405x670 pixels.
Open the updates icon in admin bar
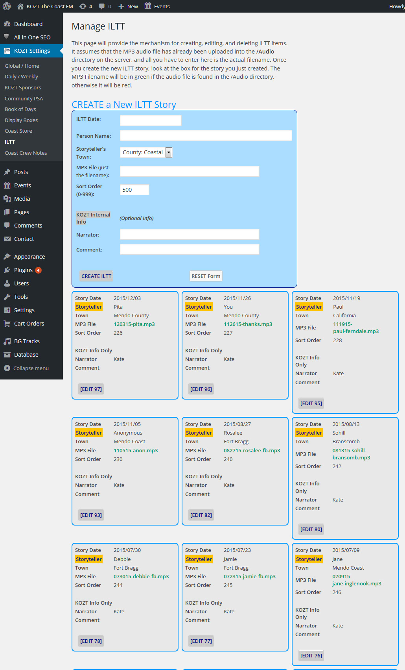[x=83, y=6]
